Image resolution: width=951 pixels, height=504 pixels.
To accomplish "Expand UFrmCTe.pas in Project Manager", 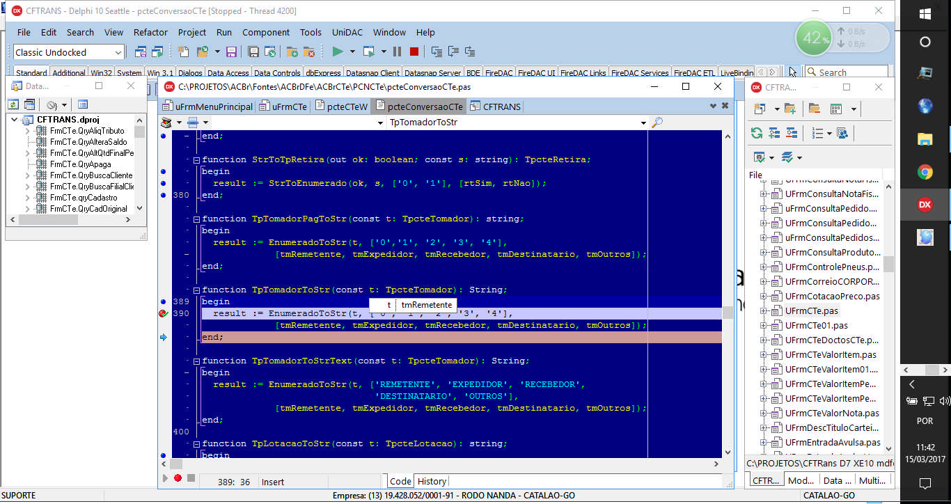I will click(x=764, y=311).
